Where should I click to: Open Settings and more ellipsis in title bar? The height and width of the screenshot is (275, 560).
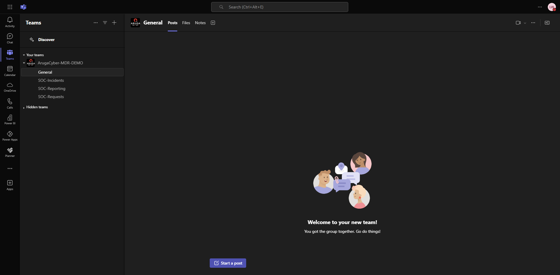[540, 7]
